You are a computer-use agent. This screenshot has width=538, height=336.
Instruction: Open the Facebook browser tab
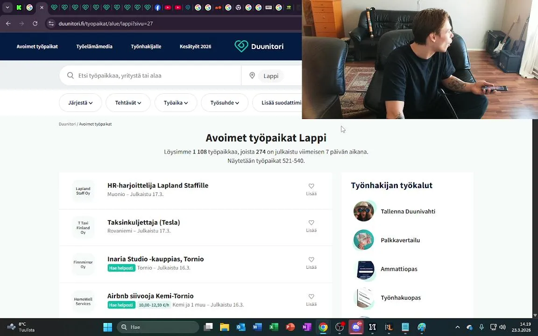tap(157, 7)
